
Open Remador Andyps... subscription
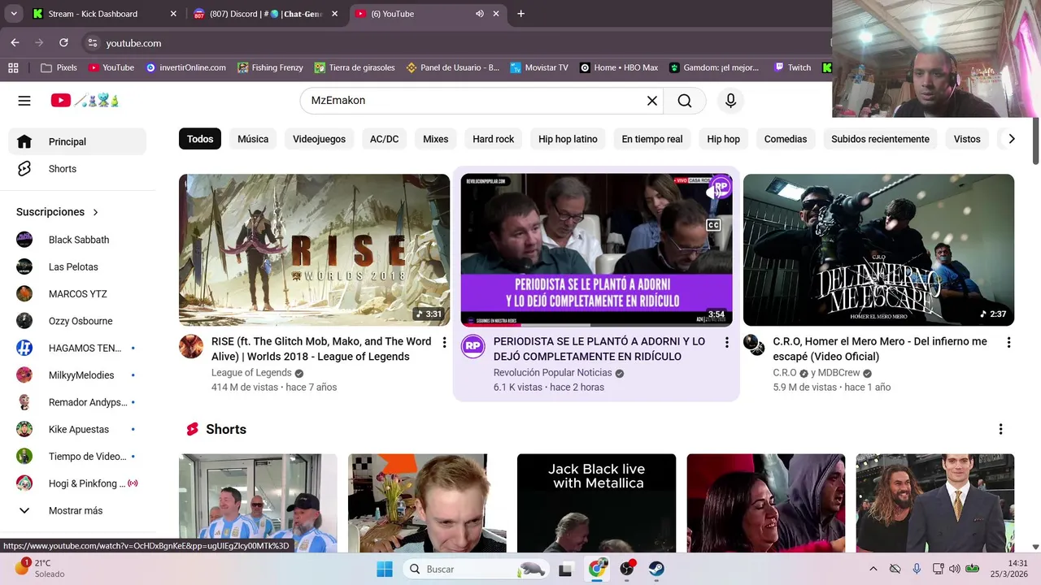point(77,402)
